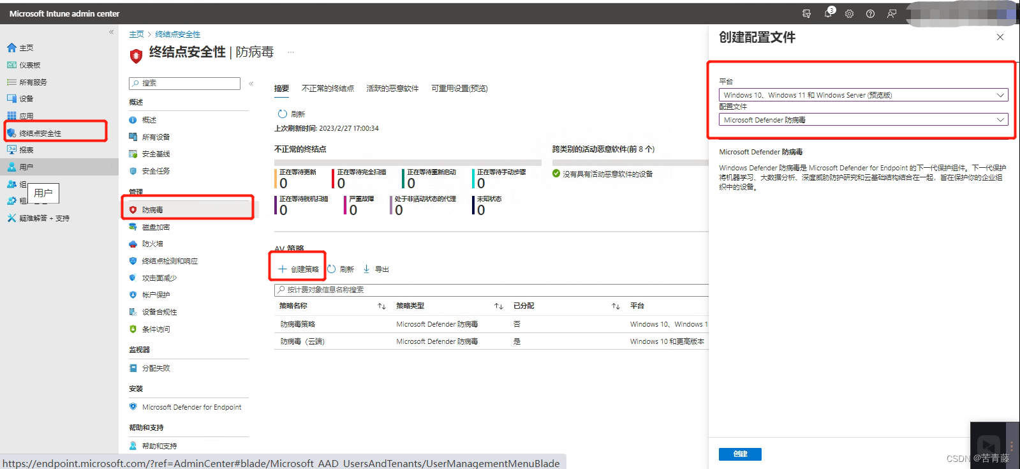Open the ellipsis menu beside 防病毒 title
1020x469 pixels.
pyautogui.click(x=291, y=52)
